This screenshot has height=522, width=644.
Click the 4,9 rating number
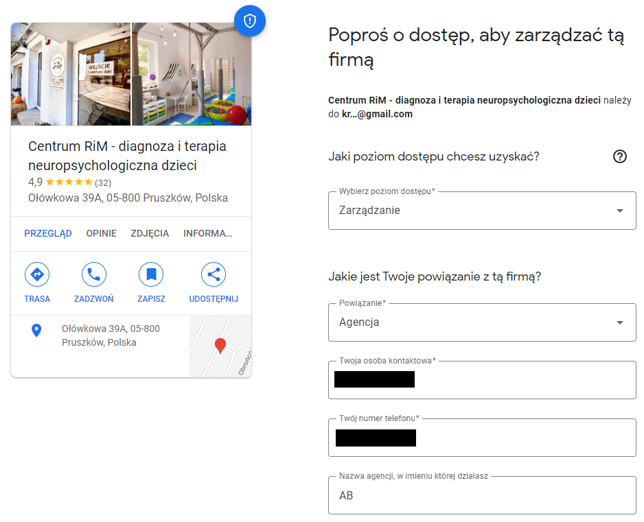click(x=35, y=182)
